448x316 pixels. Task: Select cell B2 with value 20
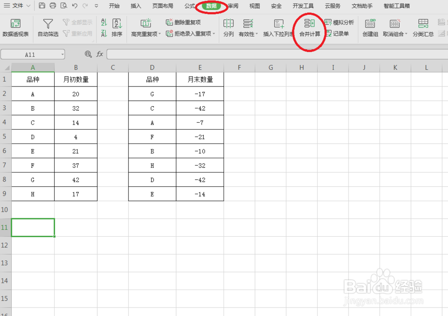(x=76, y=94)
